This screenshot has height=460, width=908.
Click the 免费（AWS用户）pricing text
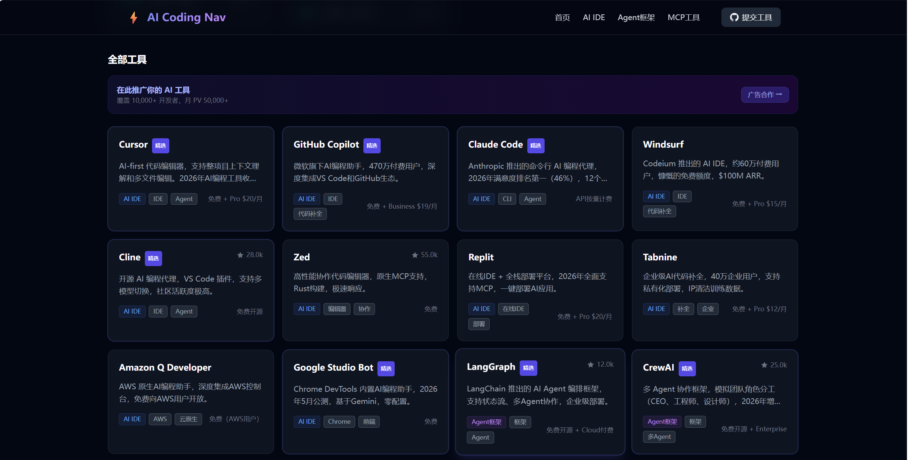(234, 419)
